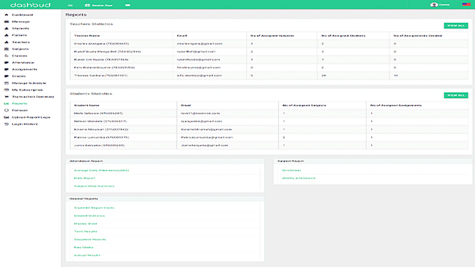Open Average Daily Attendance (ADA) report

tap(102, 170)
